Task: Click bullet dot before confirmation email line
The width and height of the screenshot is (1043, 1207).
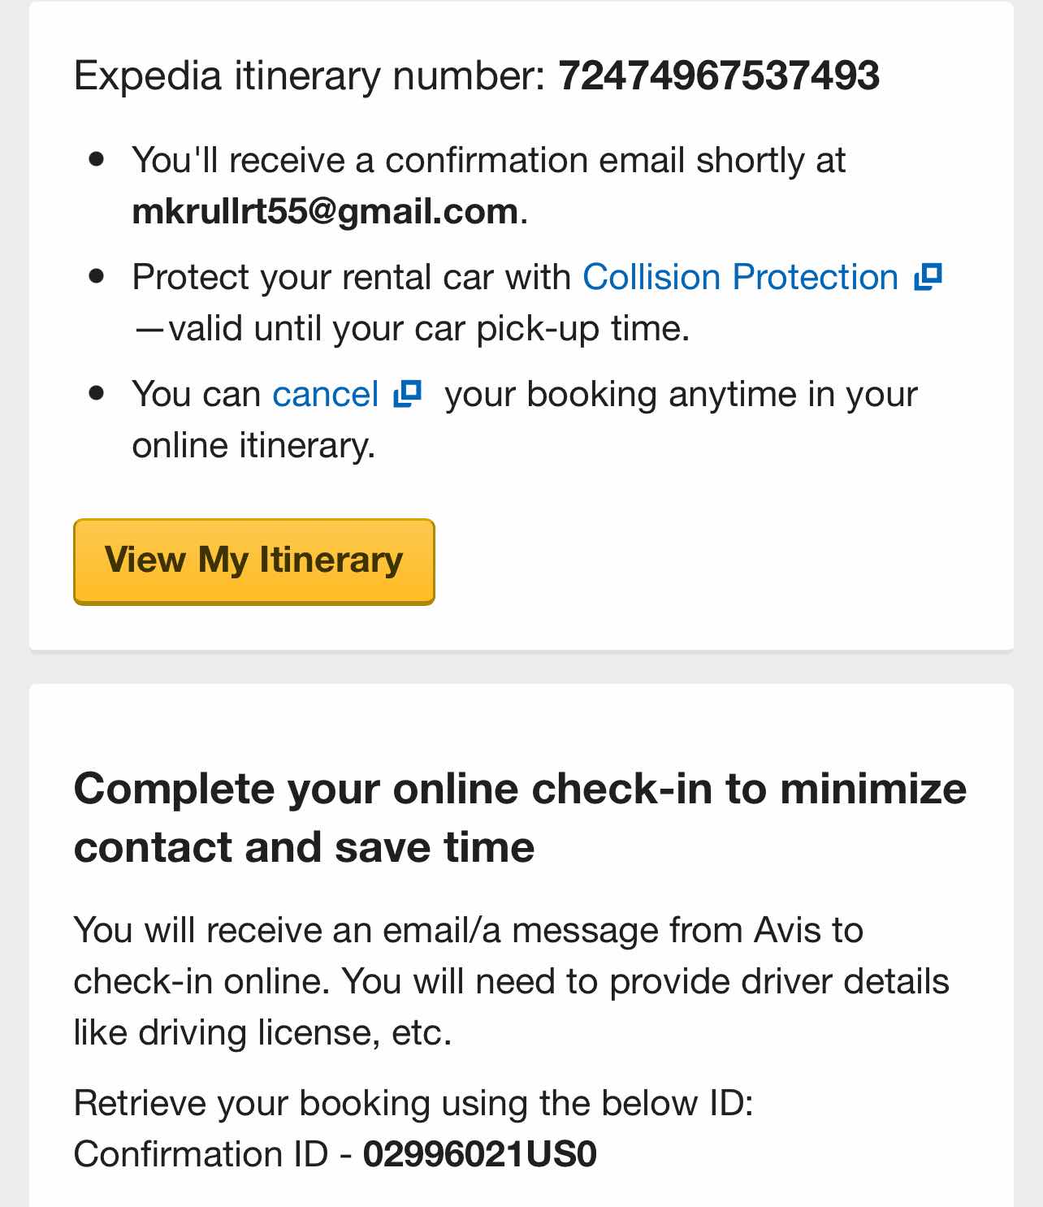Action: pos(97,159)
